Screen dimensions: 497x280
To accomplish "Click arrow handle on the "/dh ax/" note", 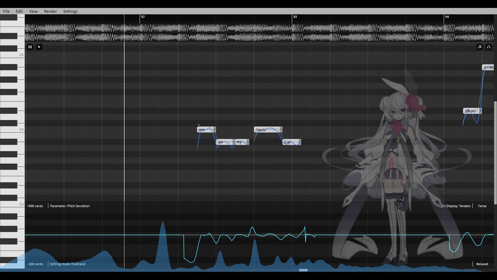I will 481,111.
